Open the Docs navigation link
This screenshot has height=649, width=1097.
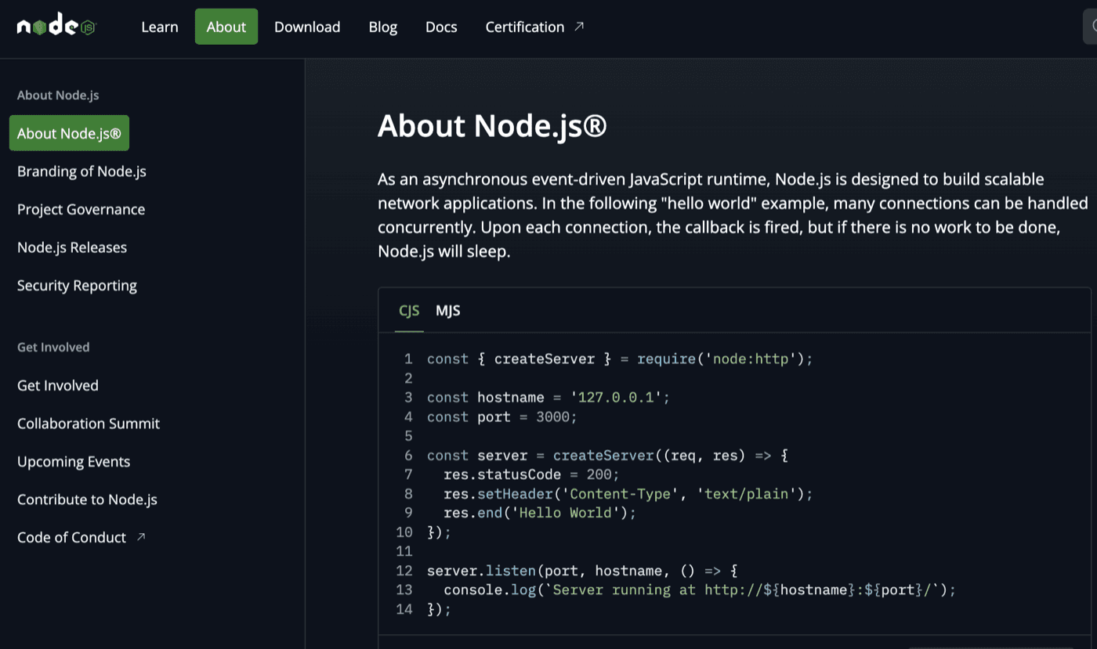(x=441, y=27)
